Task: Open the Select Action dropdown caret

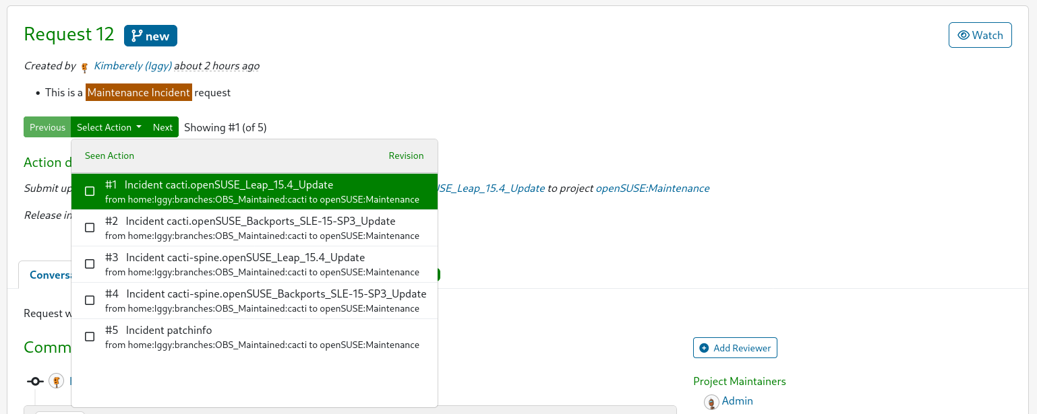Action: point(140,127)
